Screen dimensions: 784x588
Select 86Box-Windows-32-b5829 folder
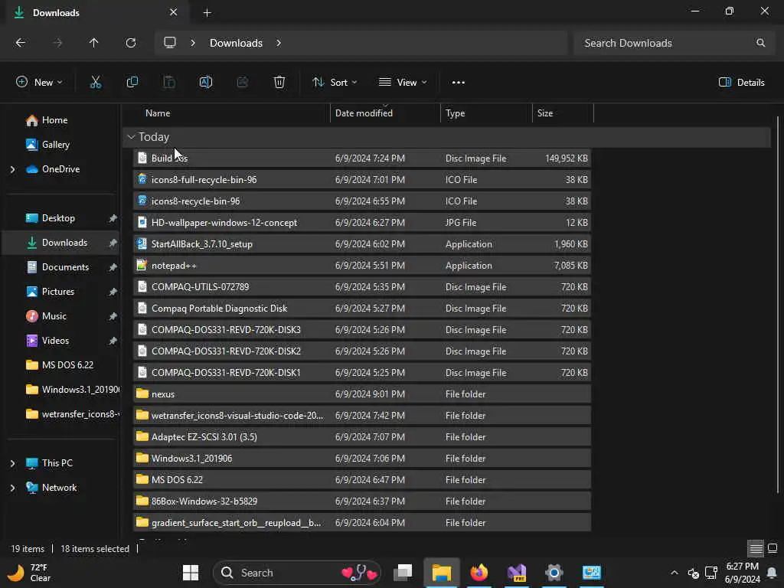coord(362,501)
